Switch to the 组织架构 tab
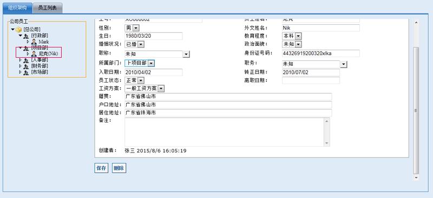This screenshot has height=198, width=433. tap(17, 8)
